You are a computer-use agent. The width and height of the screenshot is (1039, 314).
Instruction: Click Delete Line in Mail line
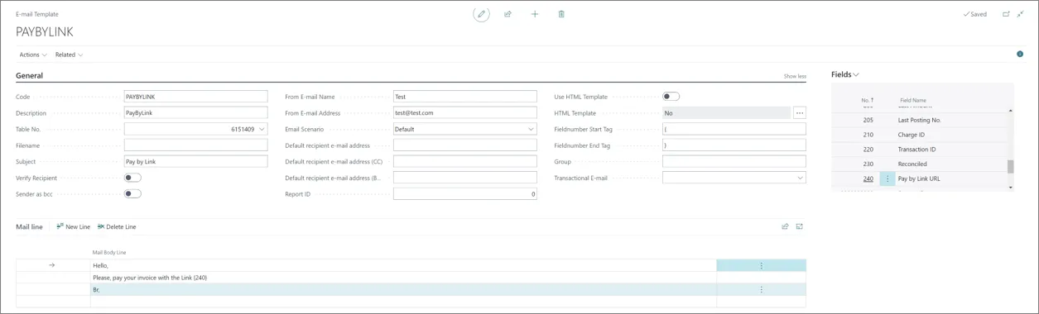(x=117, y=226)
